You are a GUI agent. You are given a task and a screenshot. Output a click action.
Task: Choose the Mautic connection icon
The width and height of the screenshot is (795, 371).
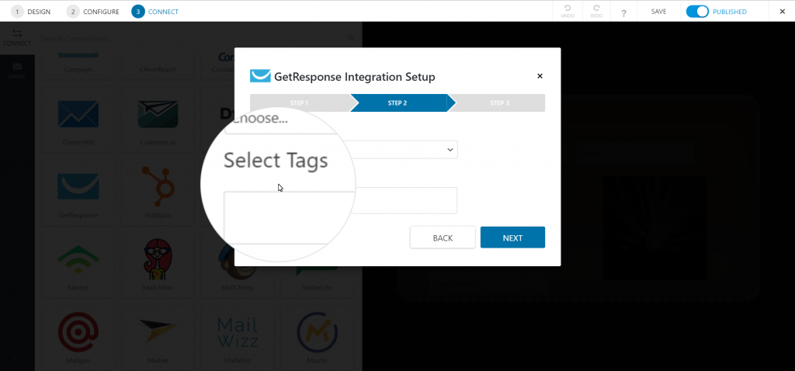click(x=317, y=332)
